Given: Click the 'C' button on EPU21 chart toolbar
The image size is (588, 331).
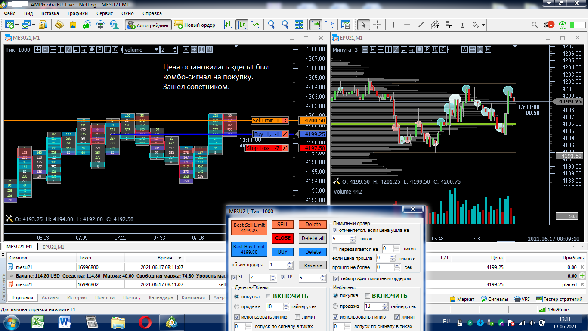Looking at the screenshot, I should pyautogui.click(x=443, y=50).
